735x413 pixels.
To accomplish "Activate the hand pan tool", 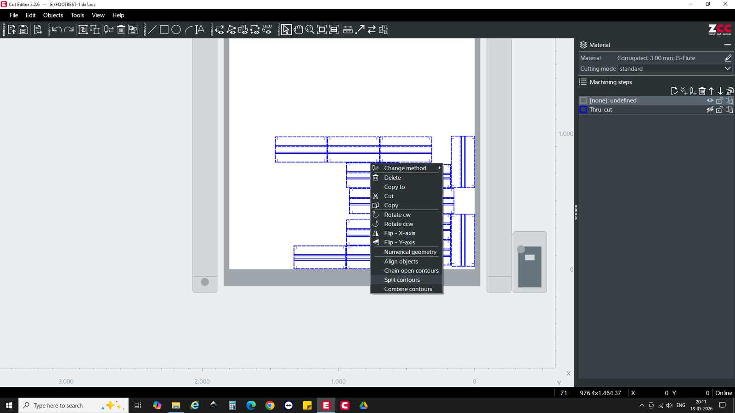I will click(x=299, y=30).
